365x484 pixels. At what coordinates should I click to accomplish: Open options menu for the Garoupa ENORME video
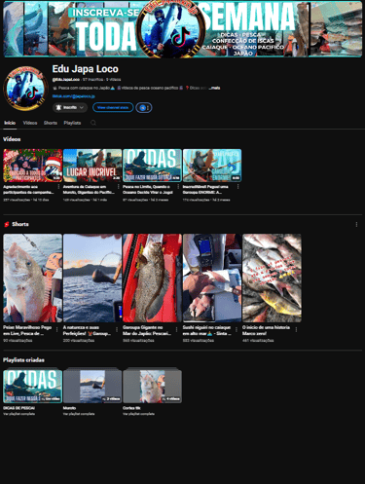tap(237, 187)
